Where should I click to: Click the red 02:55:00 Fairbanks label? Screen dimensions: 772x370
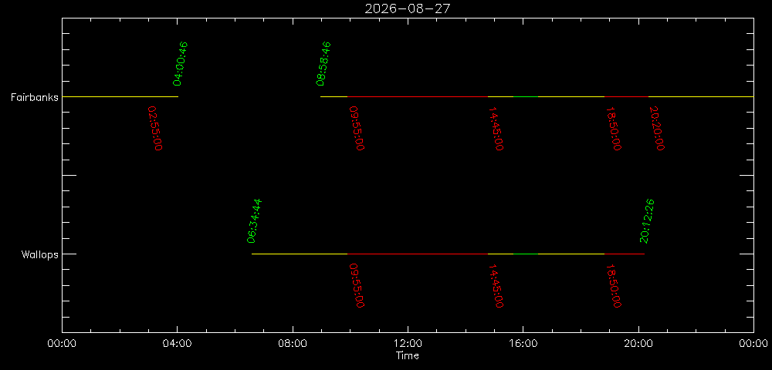[x=155, y=128]
